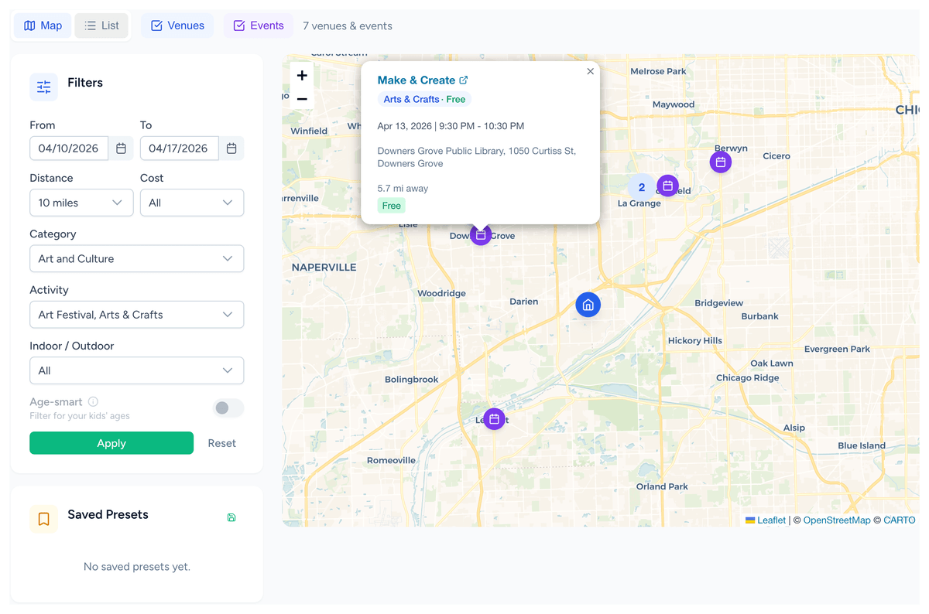Save current filters as preset icon
929x614 pixels.
[231, 517]
